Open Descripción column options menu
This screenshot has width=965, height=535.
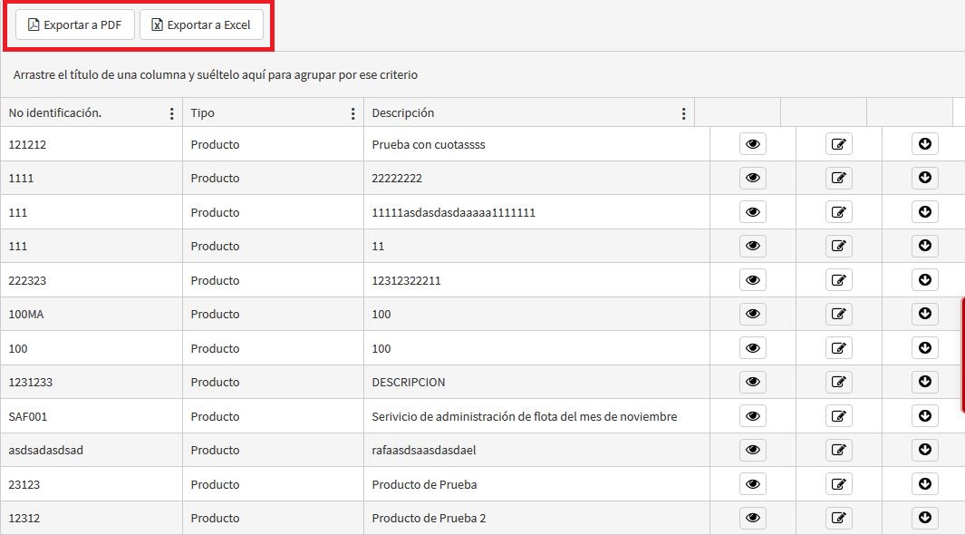click(x=684, y=114)
